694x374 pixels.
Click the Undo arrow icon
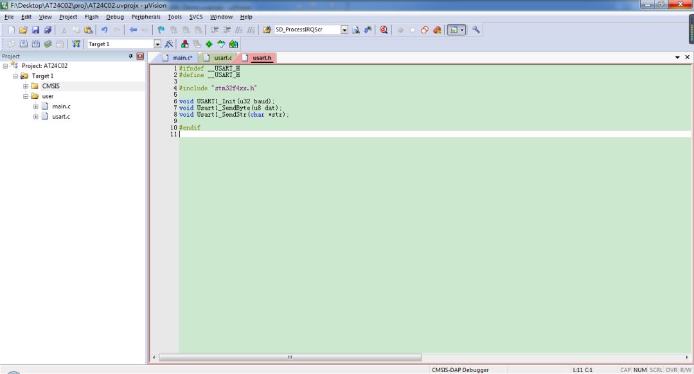pos(104,30)
